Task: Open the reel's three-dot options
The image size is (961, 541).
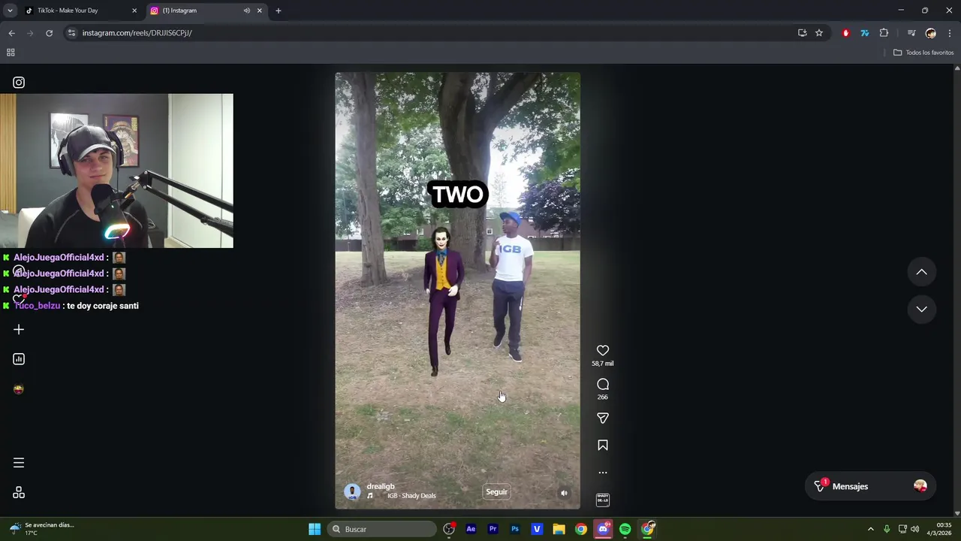Action: (x=602, y=473)
